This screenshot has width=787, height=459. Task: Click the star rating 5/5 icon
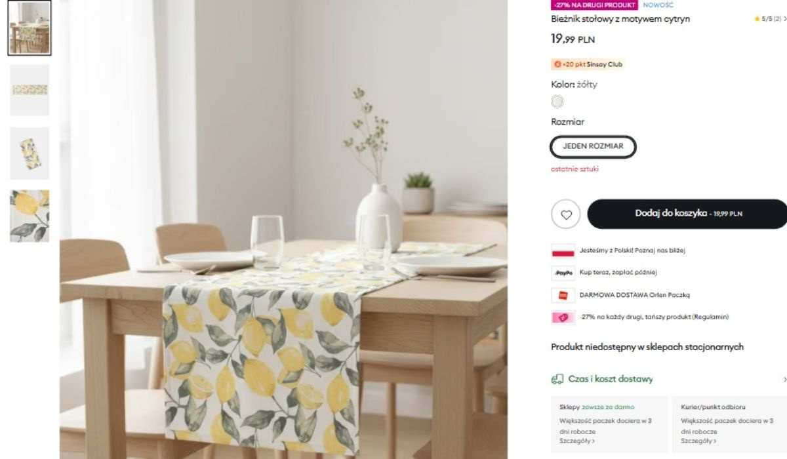point(757,19)
